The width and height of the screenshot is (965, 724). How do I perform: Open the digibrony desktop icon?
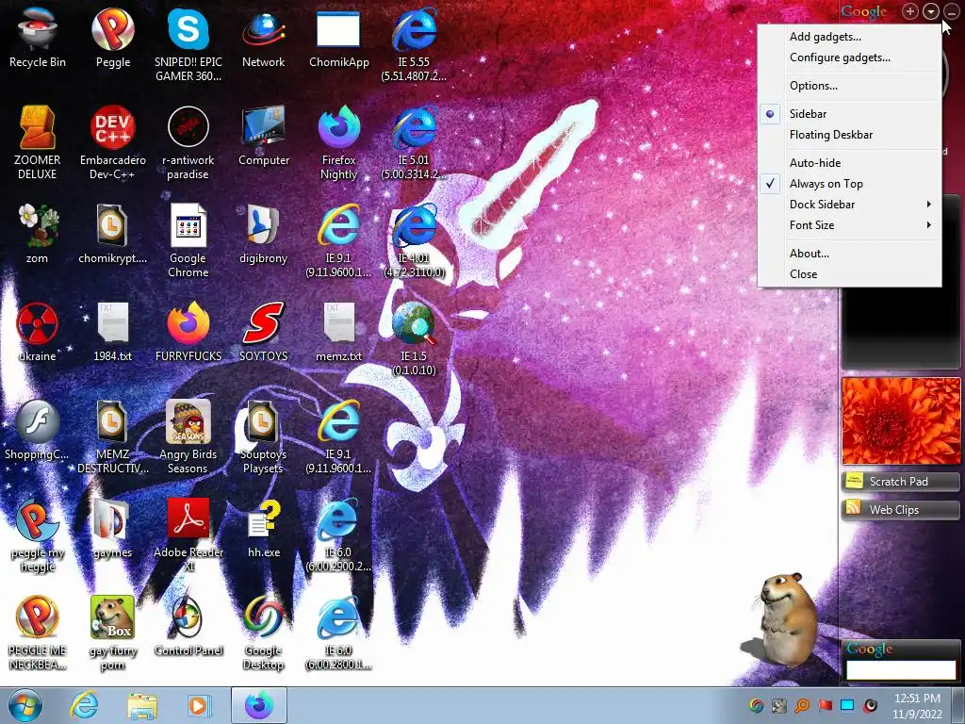pyautogui.click(x=264, y=234)
